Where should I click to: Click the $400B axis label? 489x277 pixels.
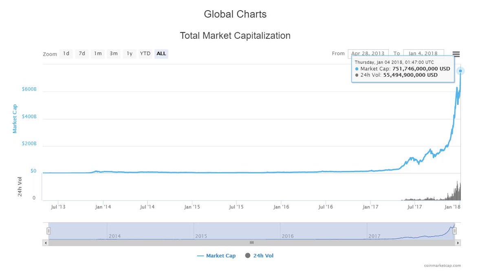(x=29, y=117)
